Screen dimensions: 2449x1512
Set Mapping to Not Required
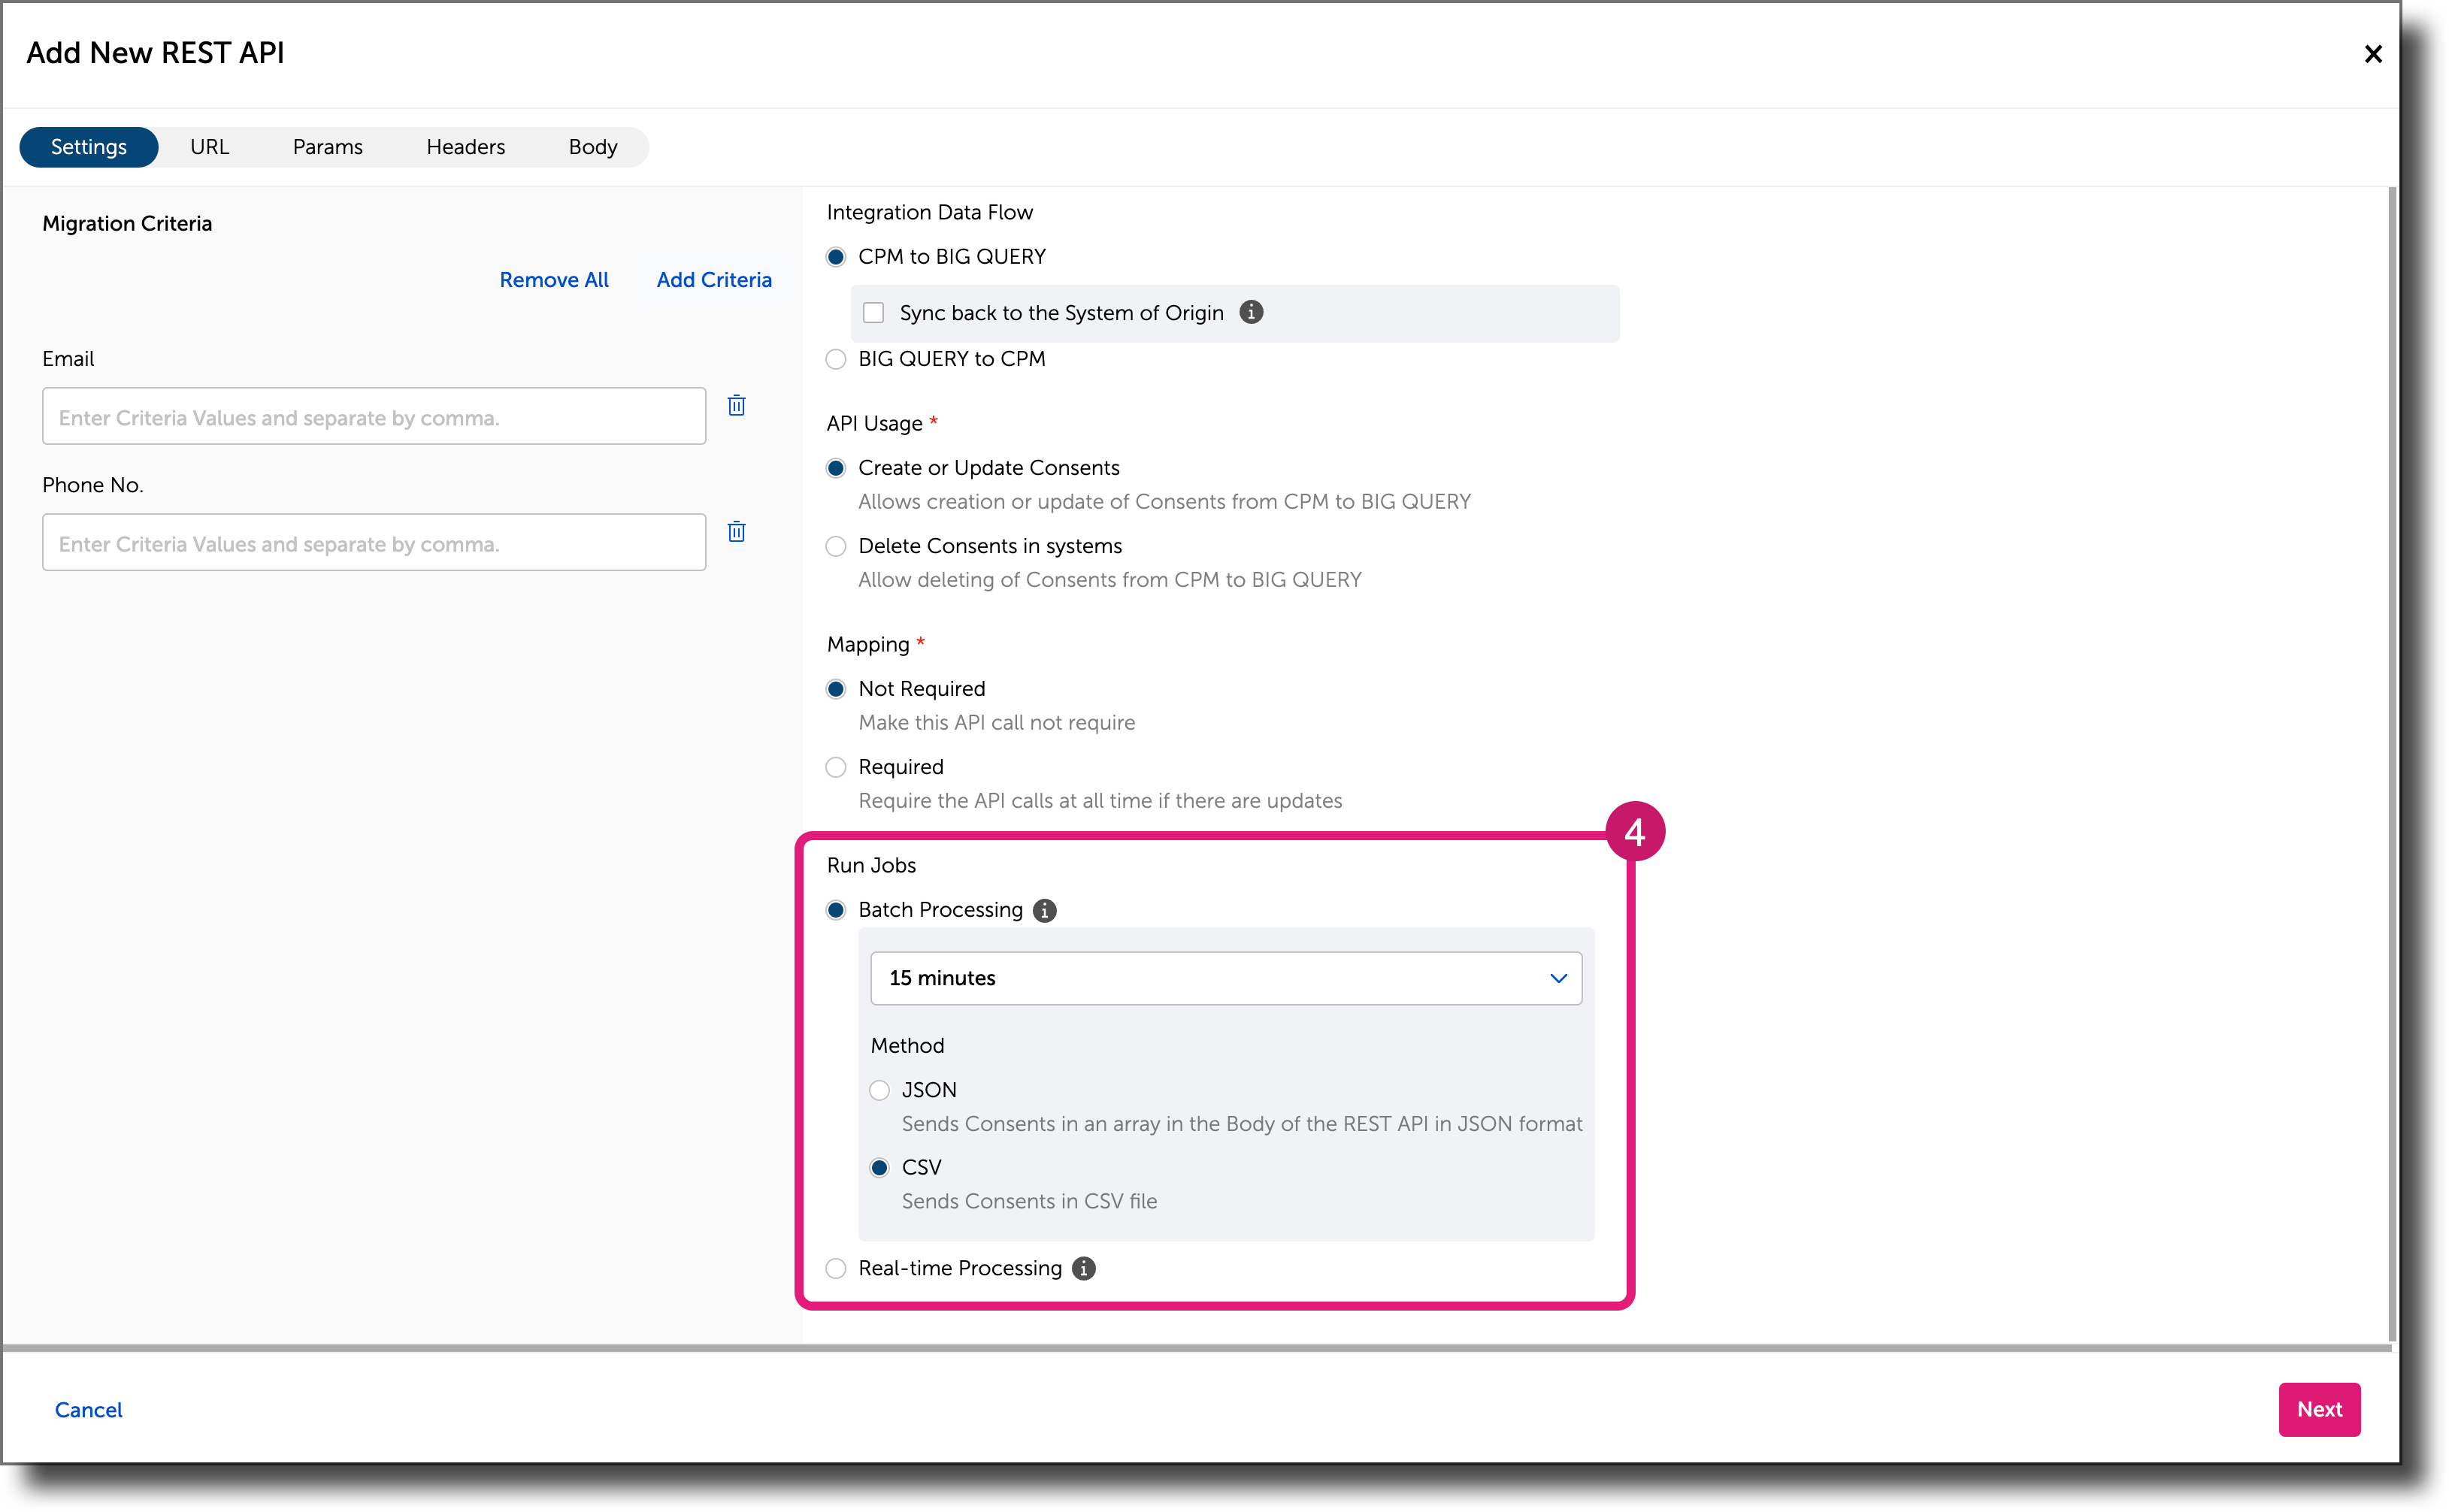(x=836, y=689)
